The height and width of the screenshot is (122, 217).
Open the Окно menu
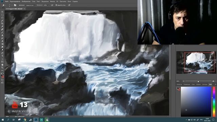point(69,1)
